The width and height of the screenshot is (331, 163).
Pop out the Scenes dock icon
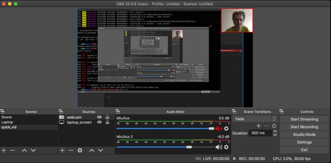[2, 111]
